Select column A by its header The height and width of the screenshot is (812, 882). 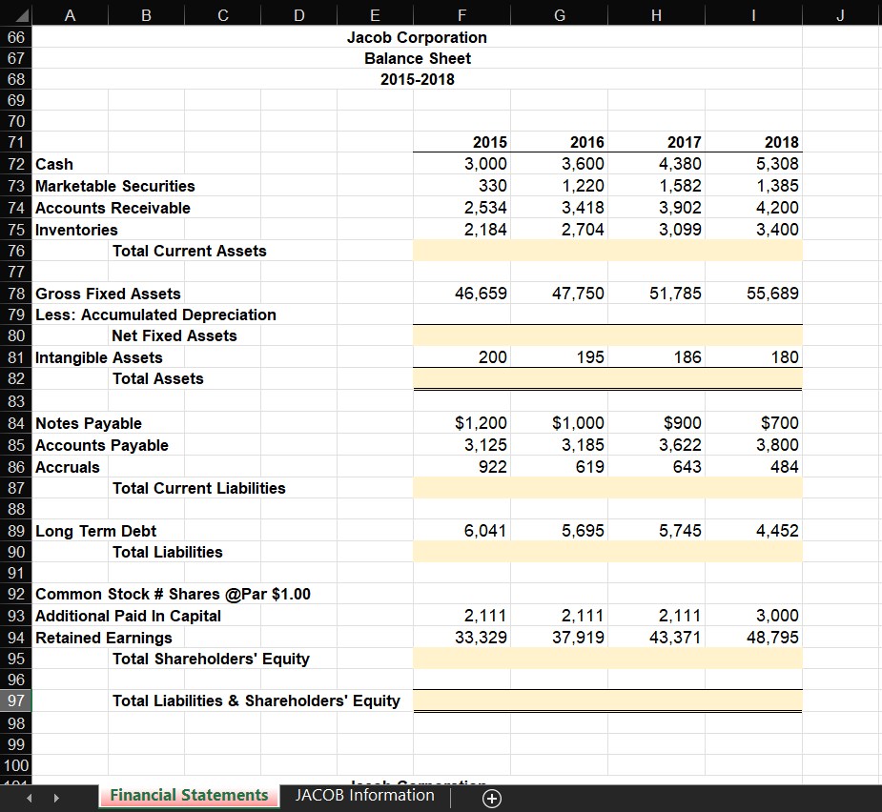(x=70, y=13)
